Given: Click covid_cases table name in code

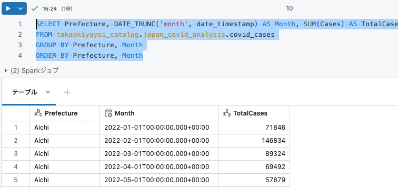Looking at the screenshot, I should 252,35.
